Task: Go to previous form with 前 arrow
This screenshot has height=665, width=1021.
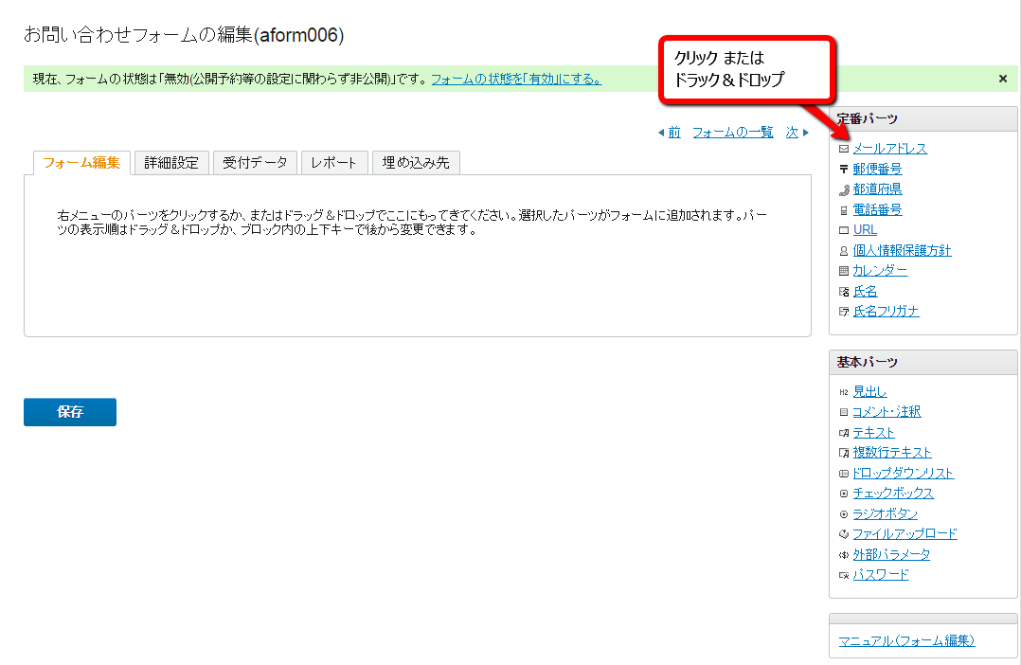Action: pos(669,133)
